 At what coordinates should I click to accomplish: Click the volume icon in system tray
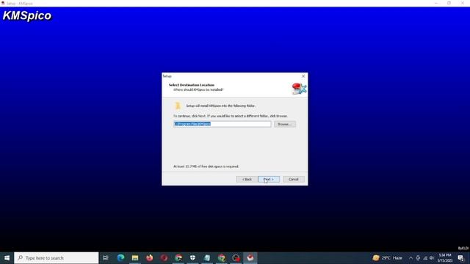[x=432, y=257]
